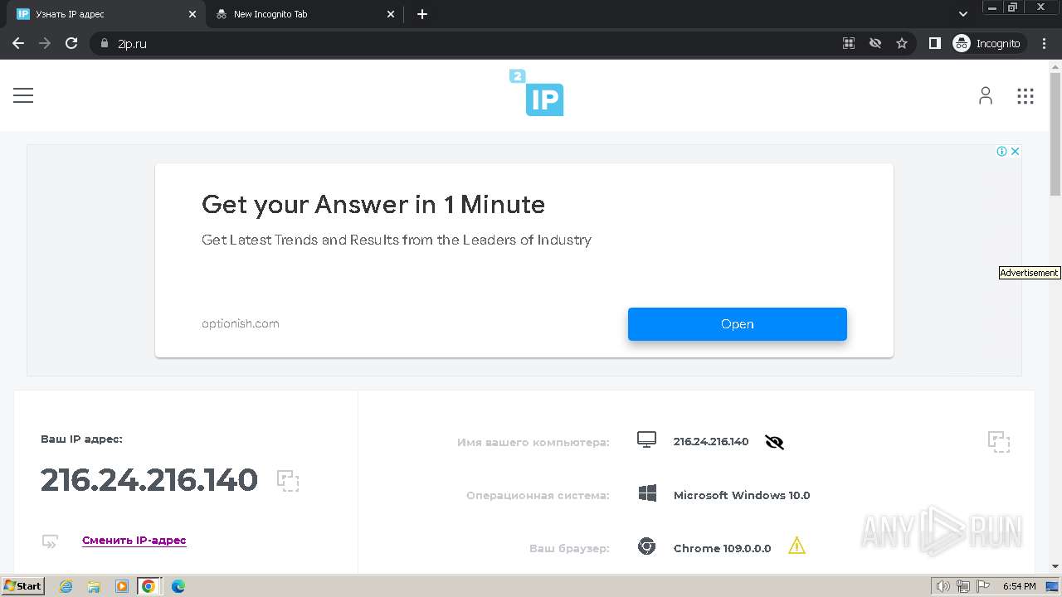The height and width of the screenshot is (597, 1062).
Task: Launch Internet Explorer from taskbar
Action: pyautogui.click(x=66, y=586)
